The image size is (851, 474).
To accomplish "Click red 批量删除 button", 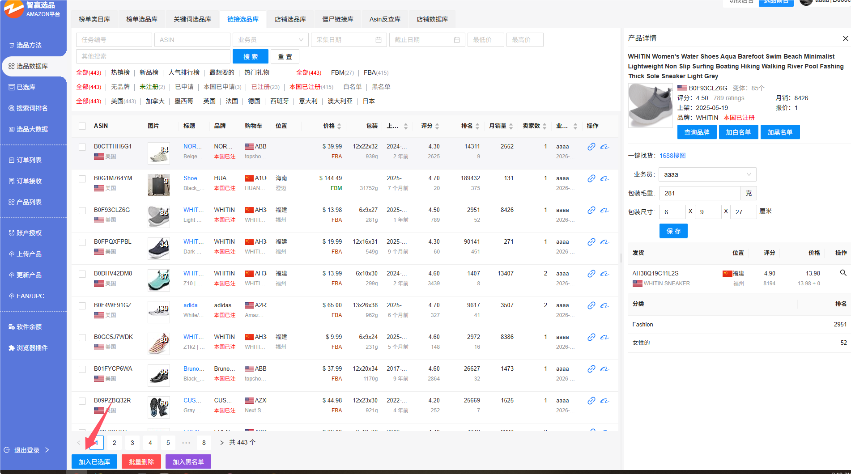I will 141,461.
